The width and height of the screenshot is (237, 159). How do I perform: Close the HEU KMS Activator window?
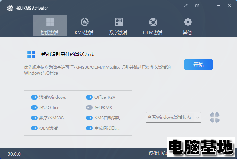point(229,6)
